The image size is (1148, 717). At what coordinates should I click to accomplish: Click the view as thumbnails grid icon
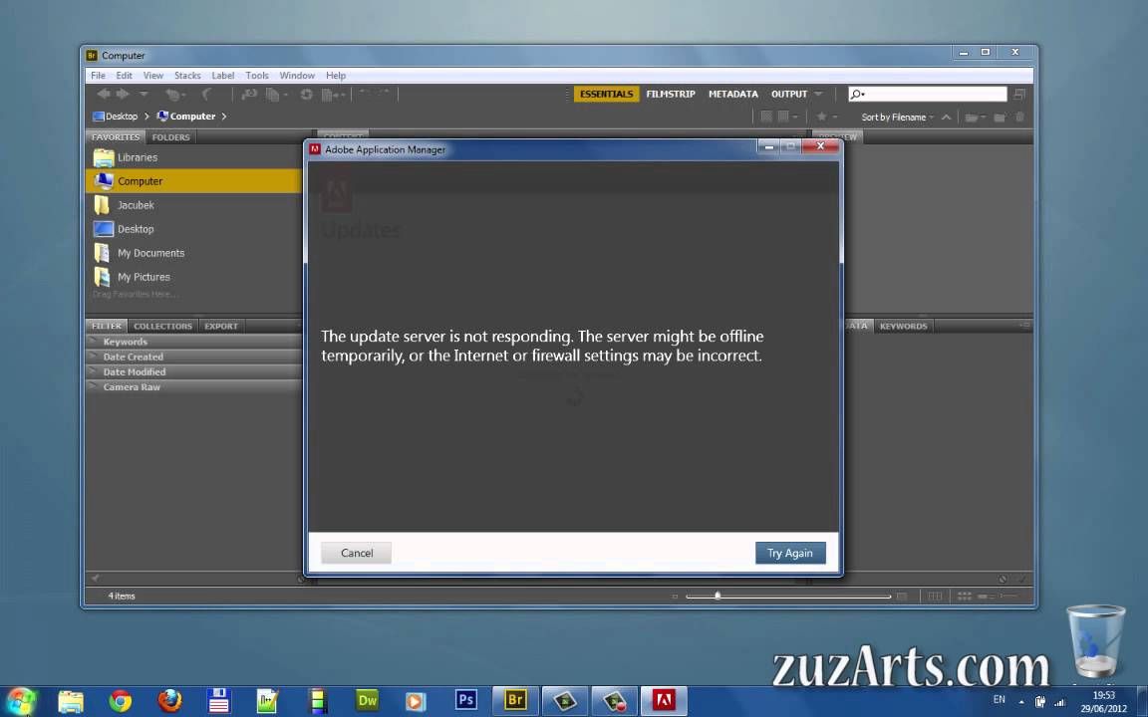[965, 597]
